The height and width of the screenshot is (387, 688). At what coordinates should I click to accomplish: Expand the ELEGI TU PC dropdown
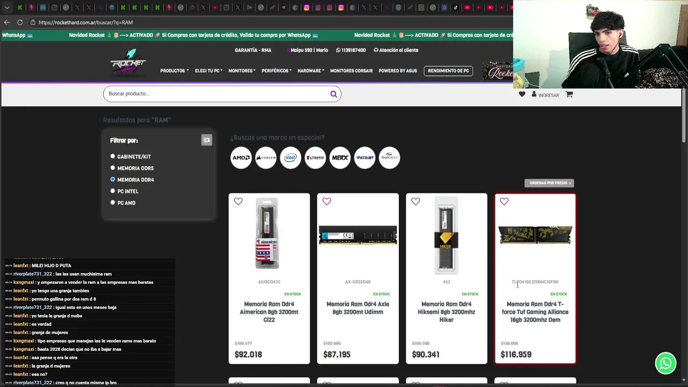[209, 71]
